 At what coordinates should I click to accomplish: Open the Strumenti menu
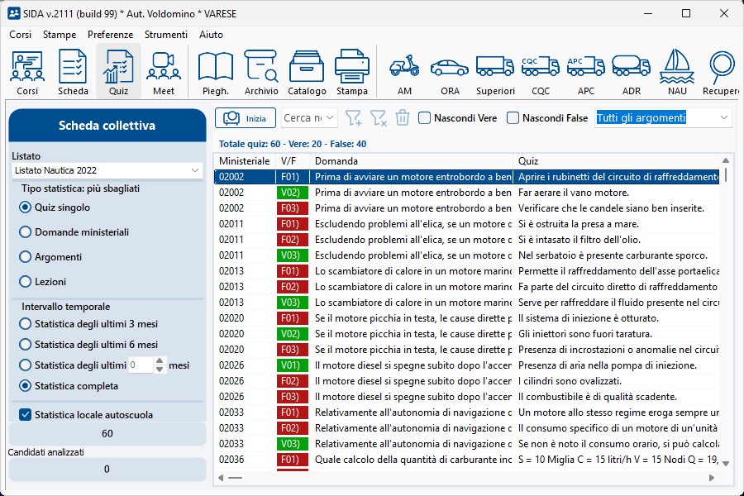tap(165, 35)
